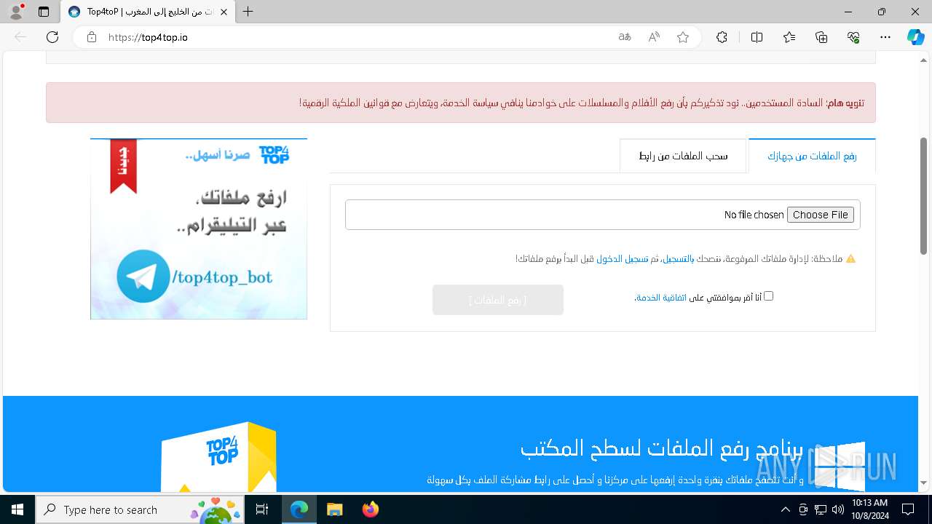
Task: Click the registration link in the note
Action: pos(677,258)
